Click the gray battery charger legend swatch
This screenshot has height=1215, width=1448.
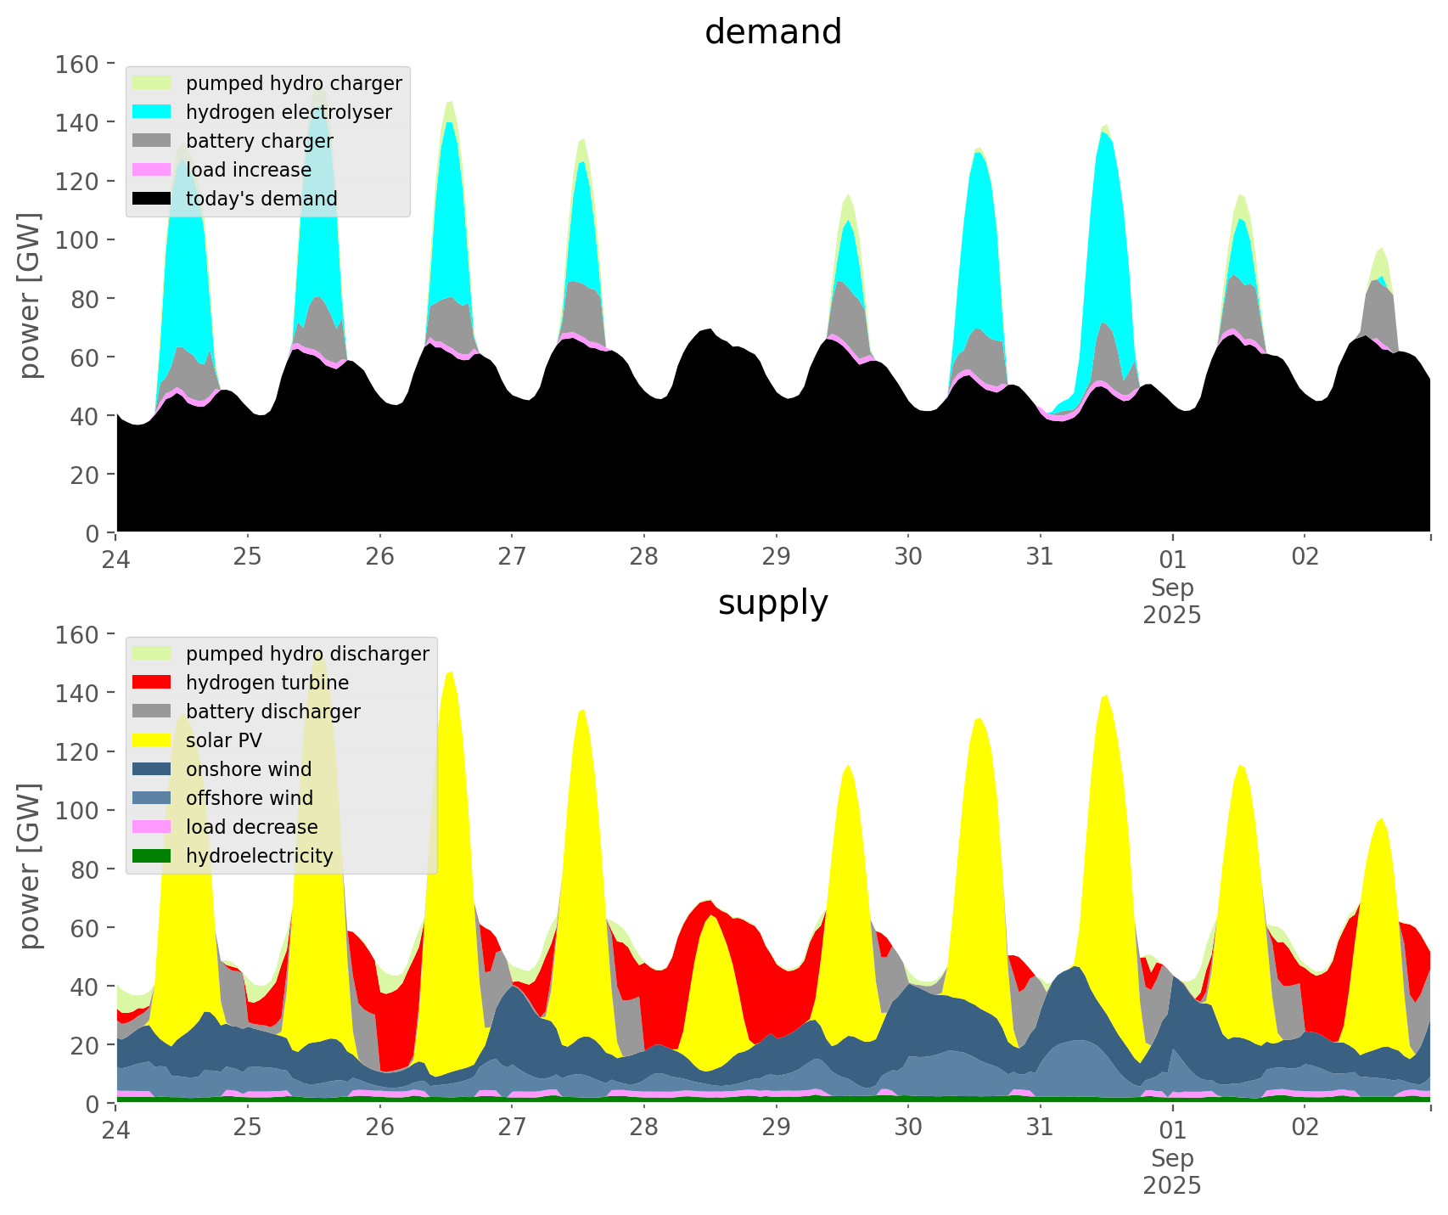click(x=152, y=141)
